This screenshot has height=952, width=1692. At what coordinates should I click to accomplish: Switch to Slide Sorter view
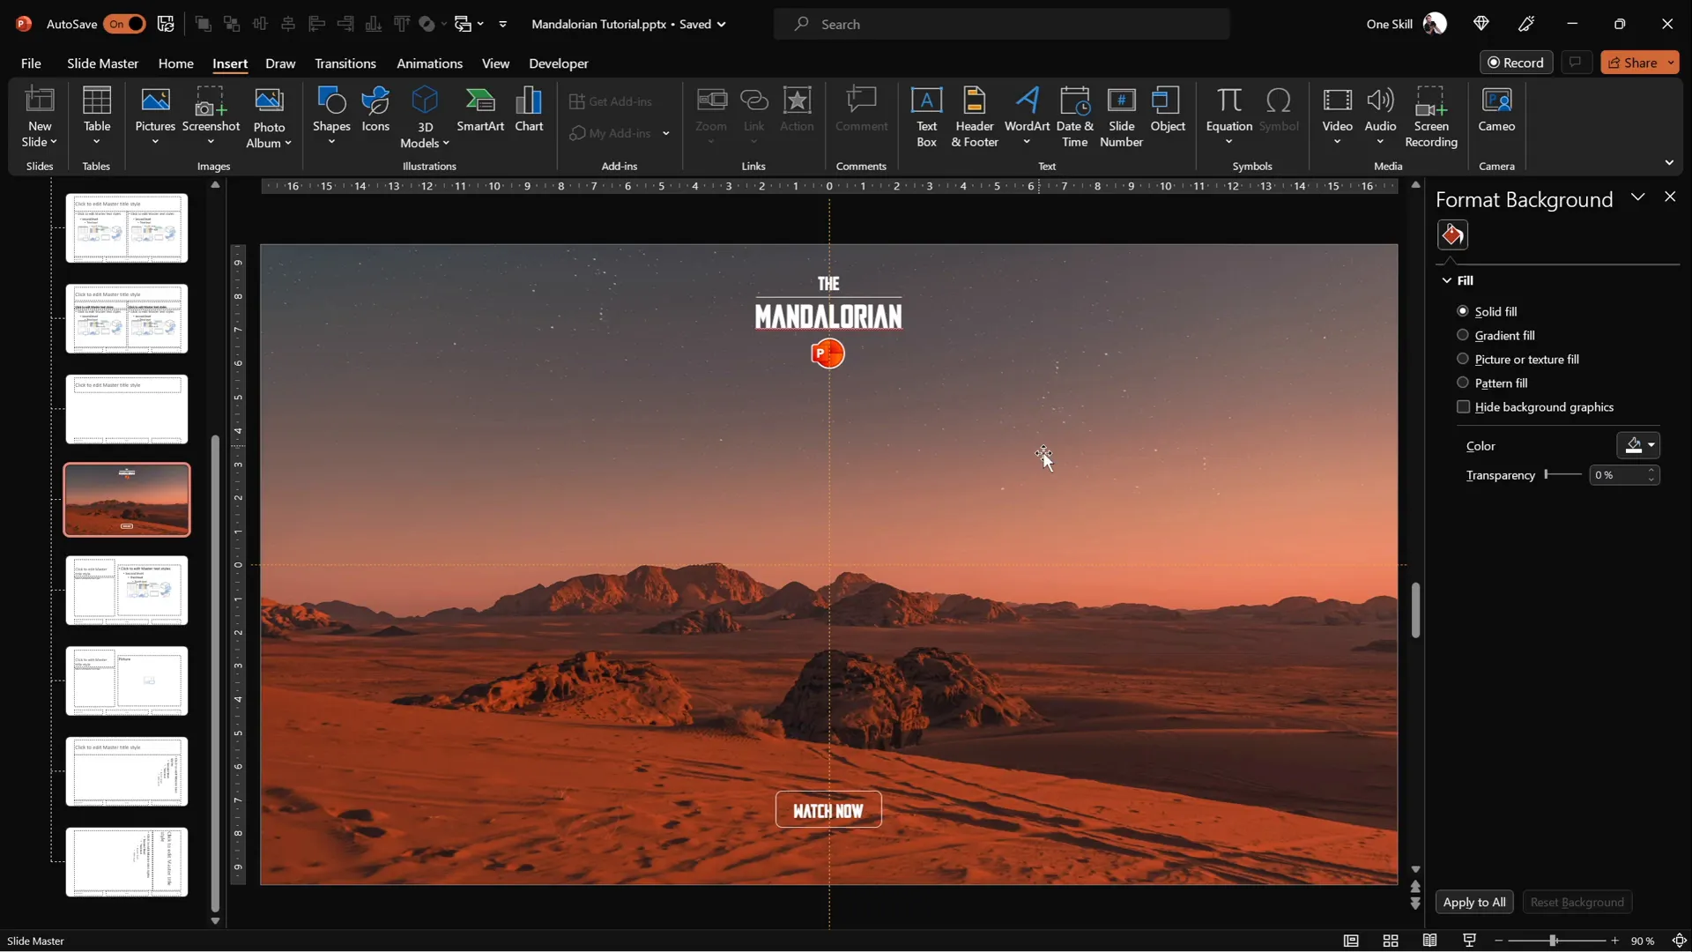point(1391,941)
